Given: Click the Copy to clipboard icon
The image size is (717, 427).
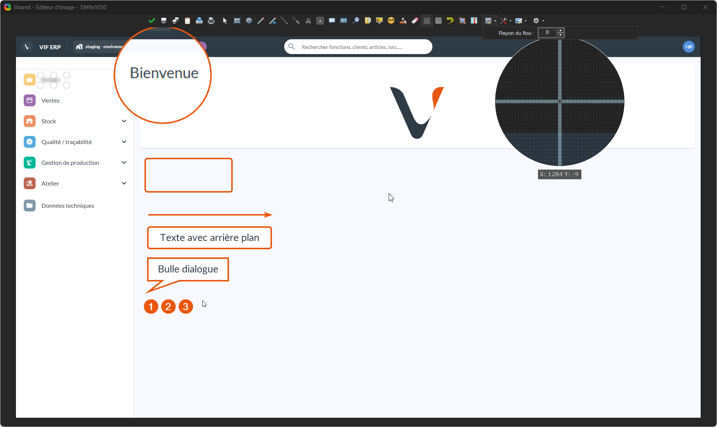Looking at the screenshot, I should coord(187,21).
